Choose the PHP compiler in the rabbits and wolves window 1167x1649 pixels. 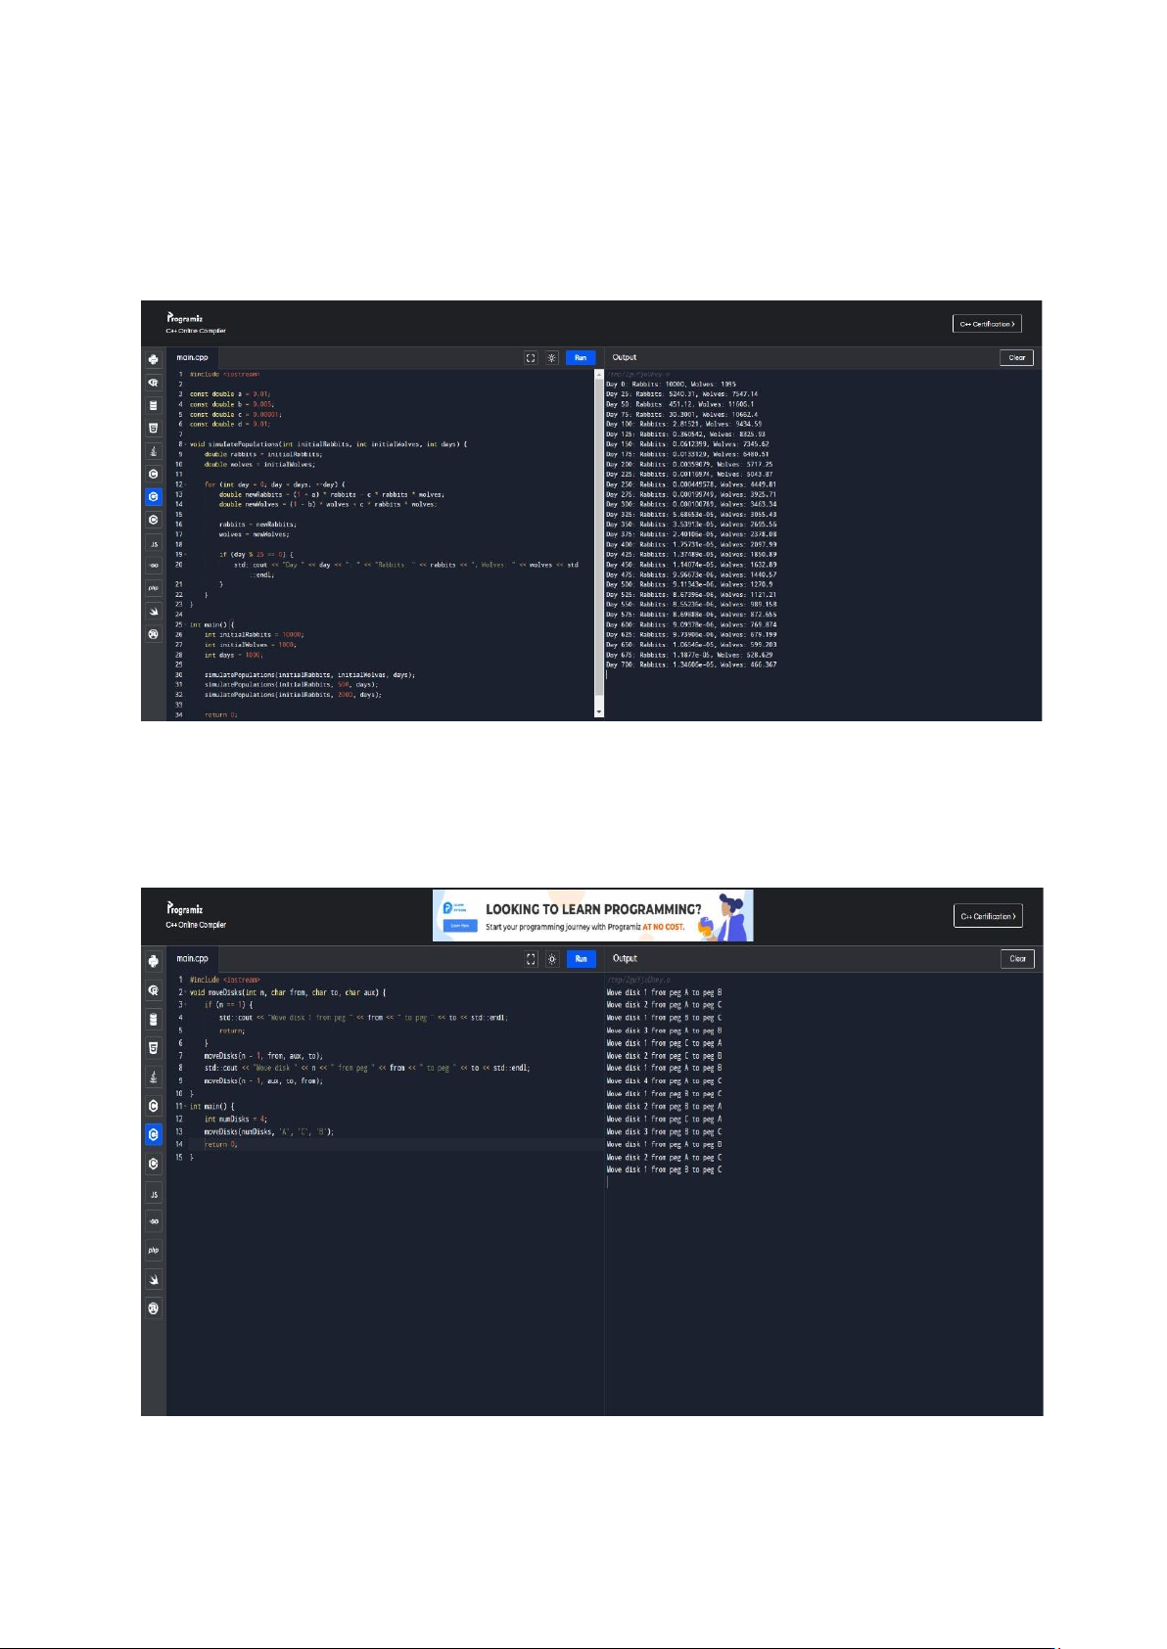click(x=154, y=588)
